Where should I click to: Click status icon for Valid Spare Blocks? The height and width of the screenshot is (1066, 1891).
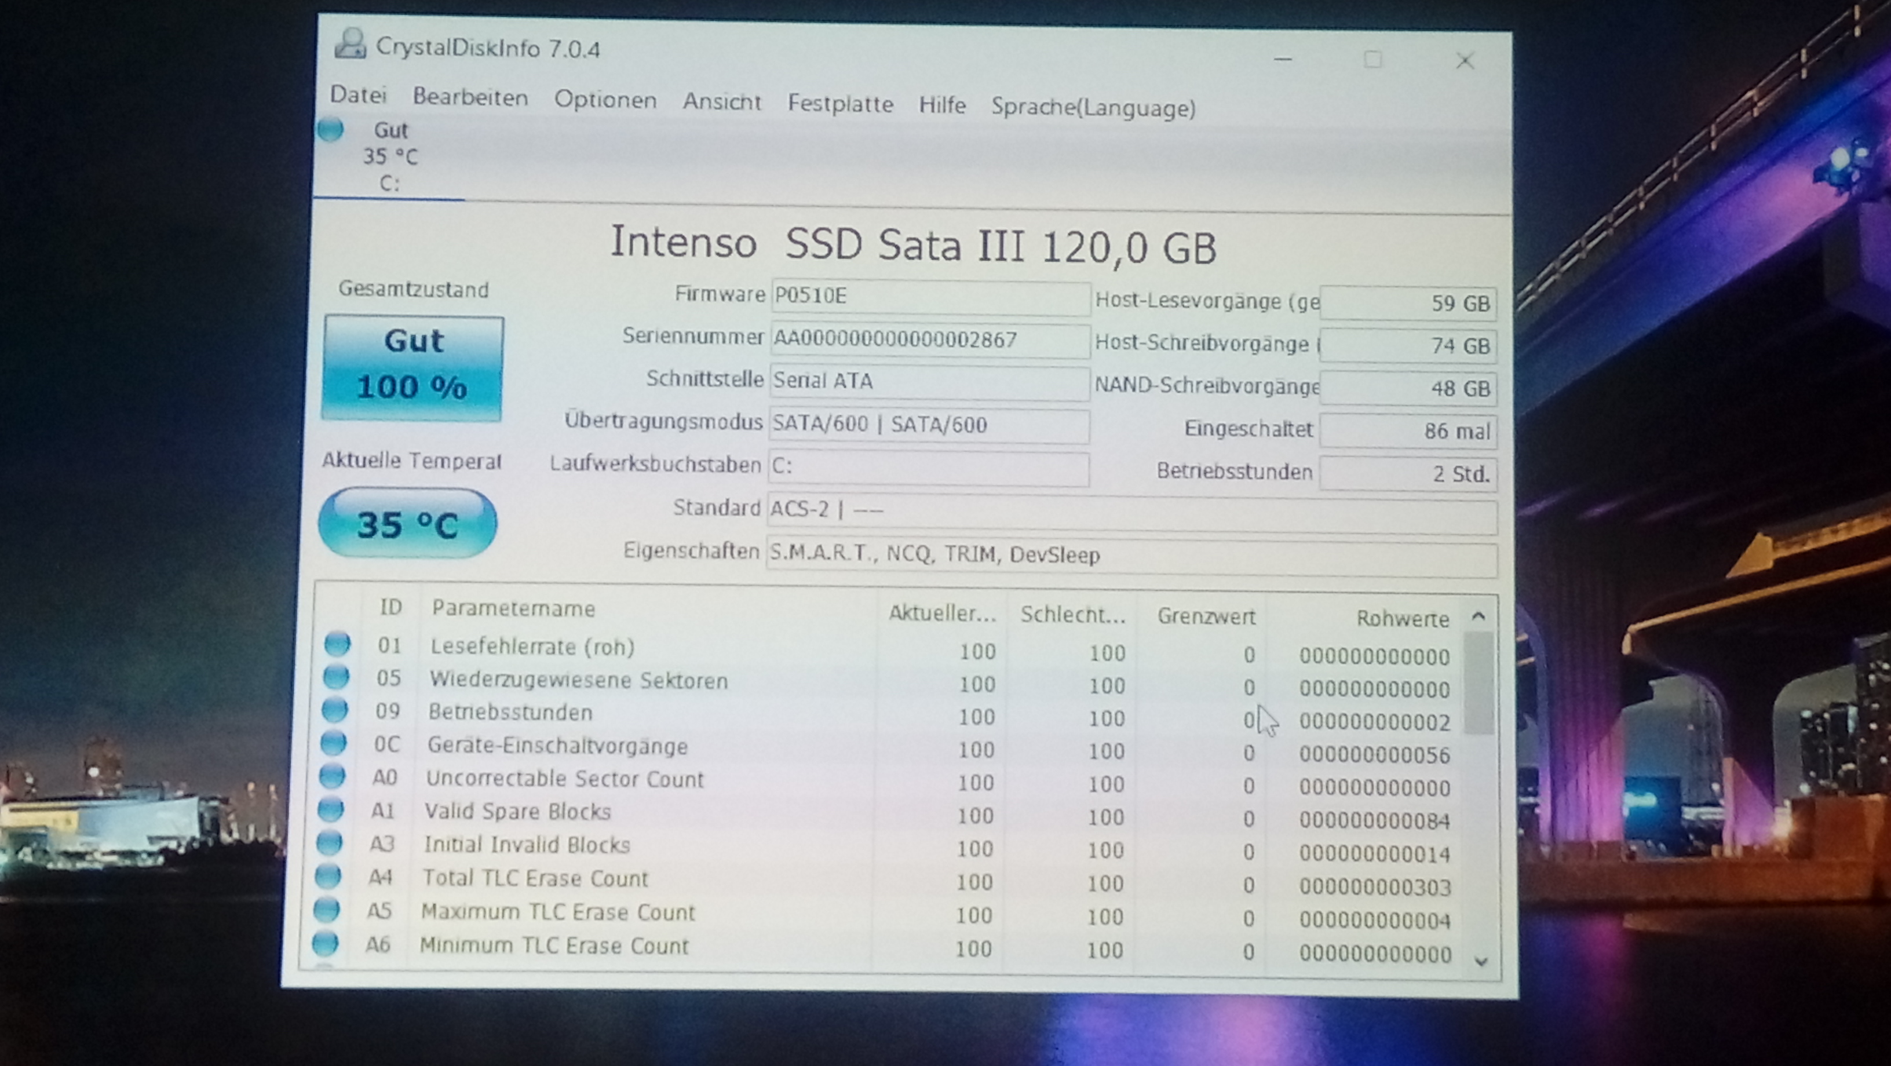pyautogui.click(x=330, y=809)
